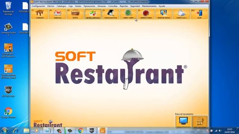
Task: Open Windows Media Player taskbar icon
Action: 37,131
